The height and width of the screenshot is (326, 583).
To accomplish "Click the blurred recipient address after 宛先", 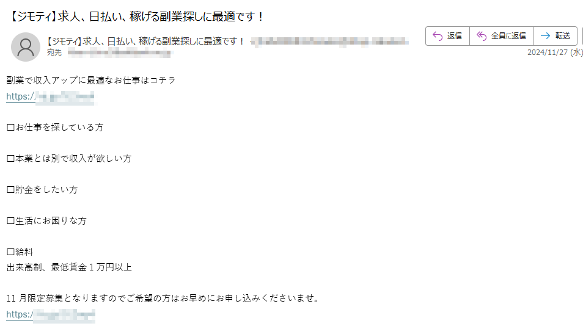I will click(119, 53).
